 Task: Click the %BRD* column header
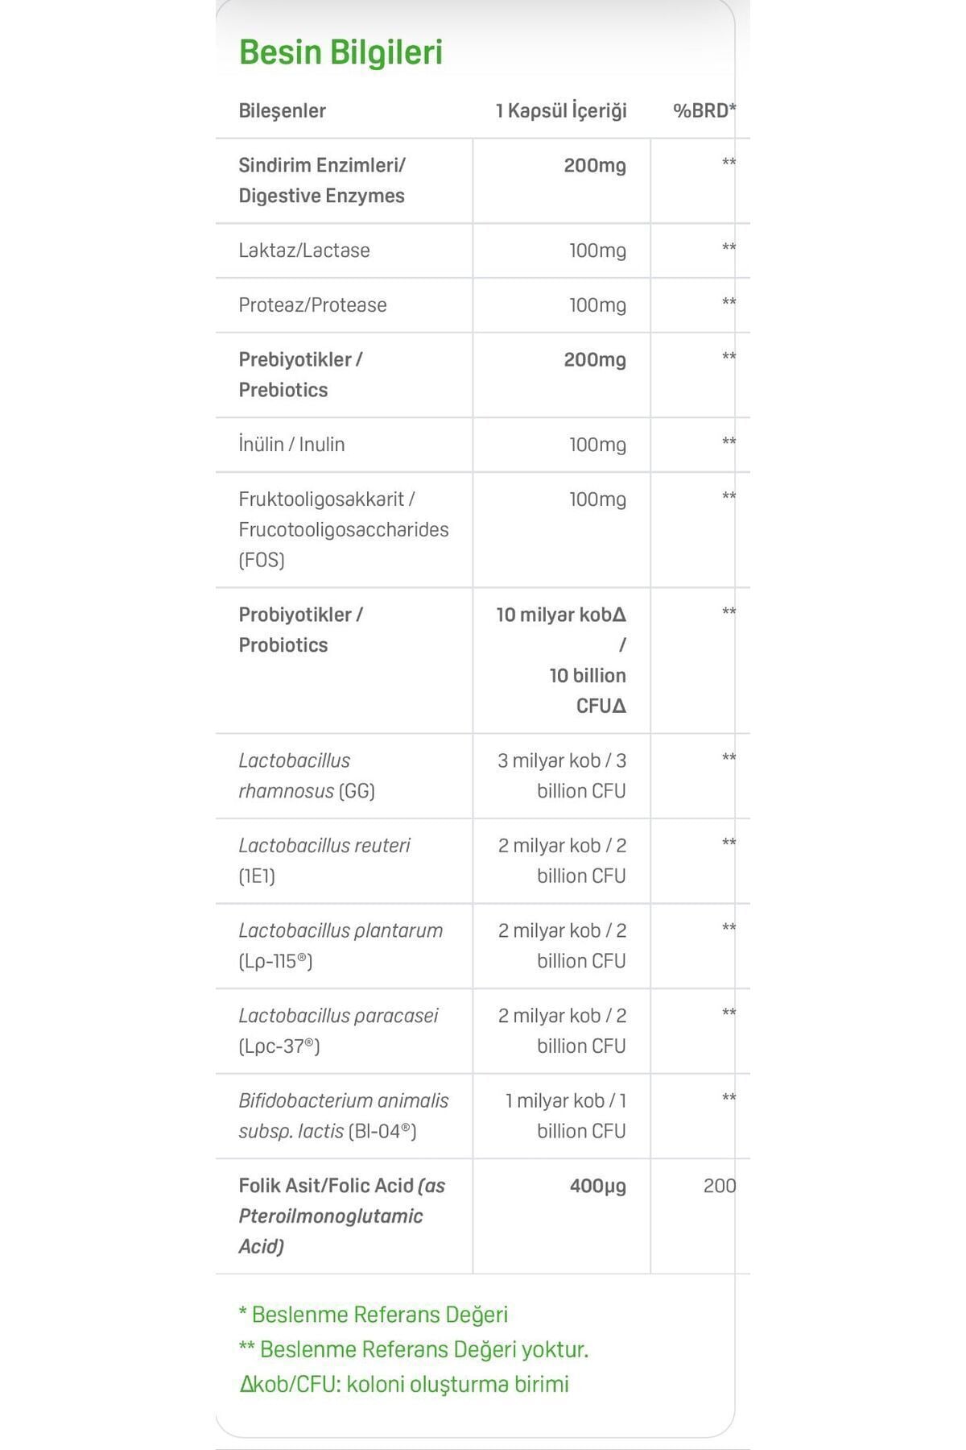click(704, 110)
